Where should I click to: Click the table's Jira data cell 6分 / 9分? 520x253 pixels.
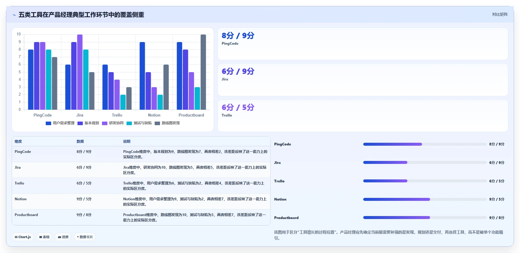point(84,167)
